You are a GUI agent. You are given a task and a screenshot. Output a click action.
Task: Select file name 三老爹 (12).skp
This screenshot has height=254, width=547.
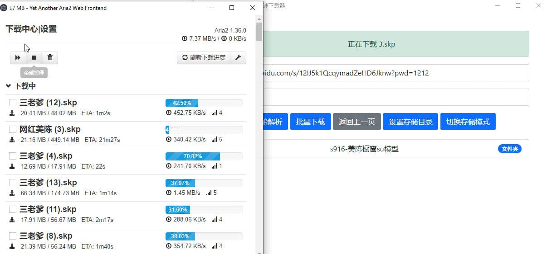point(48,103)
